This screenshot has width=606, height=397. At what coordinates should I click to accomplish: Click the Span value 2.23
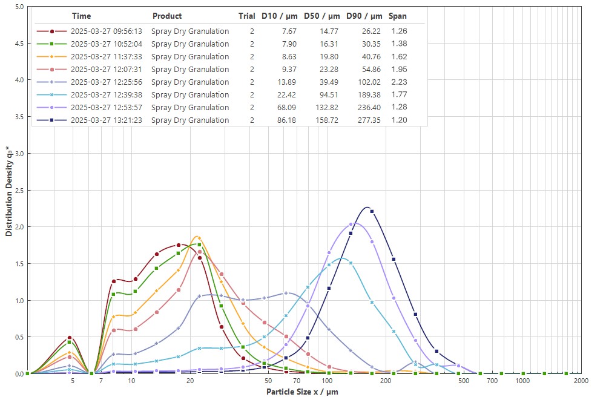(399, 82)
